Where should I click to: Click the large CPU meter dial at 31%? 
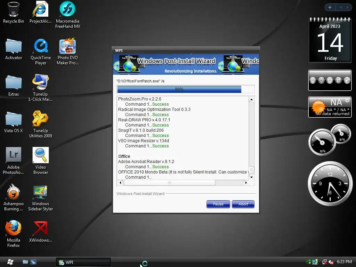322,142
